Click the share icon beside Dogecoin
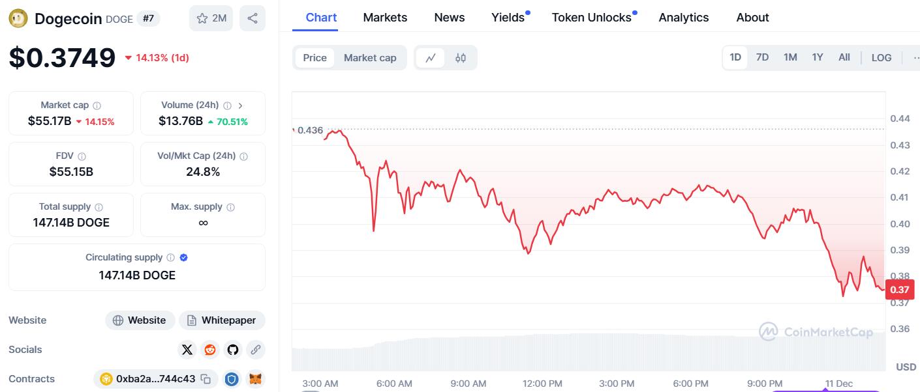920x392 pixels. (253, 18)
